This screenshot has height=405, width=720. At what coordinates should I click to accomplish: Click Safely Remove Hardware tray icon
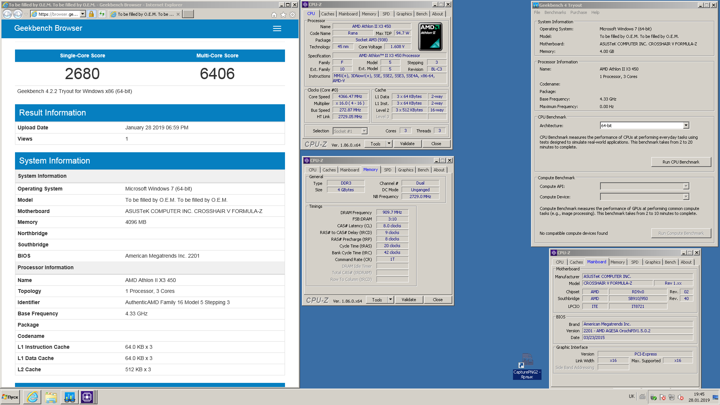654,397
